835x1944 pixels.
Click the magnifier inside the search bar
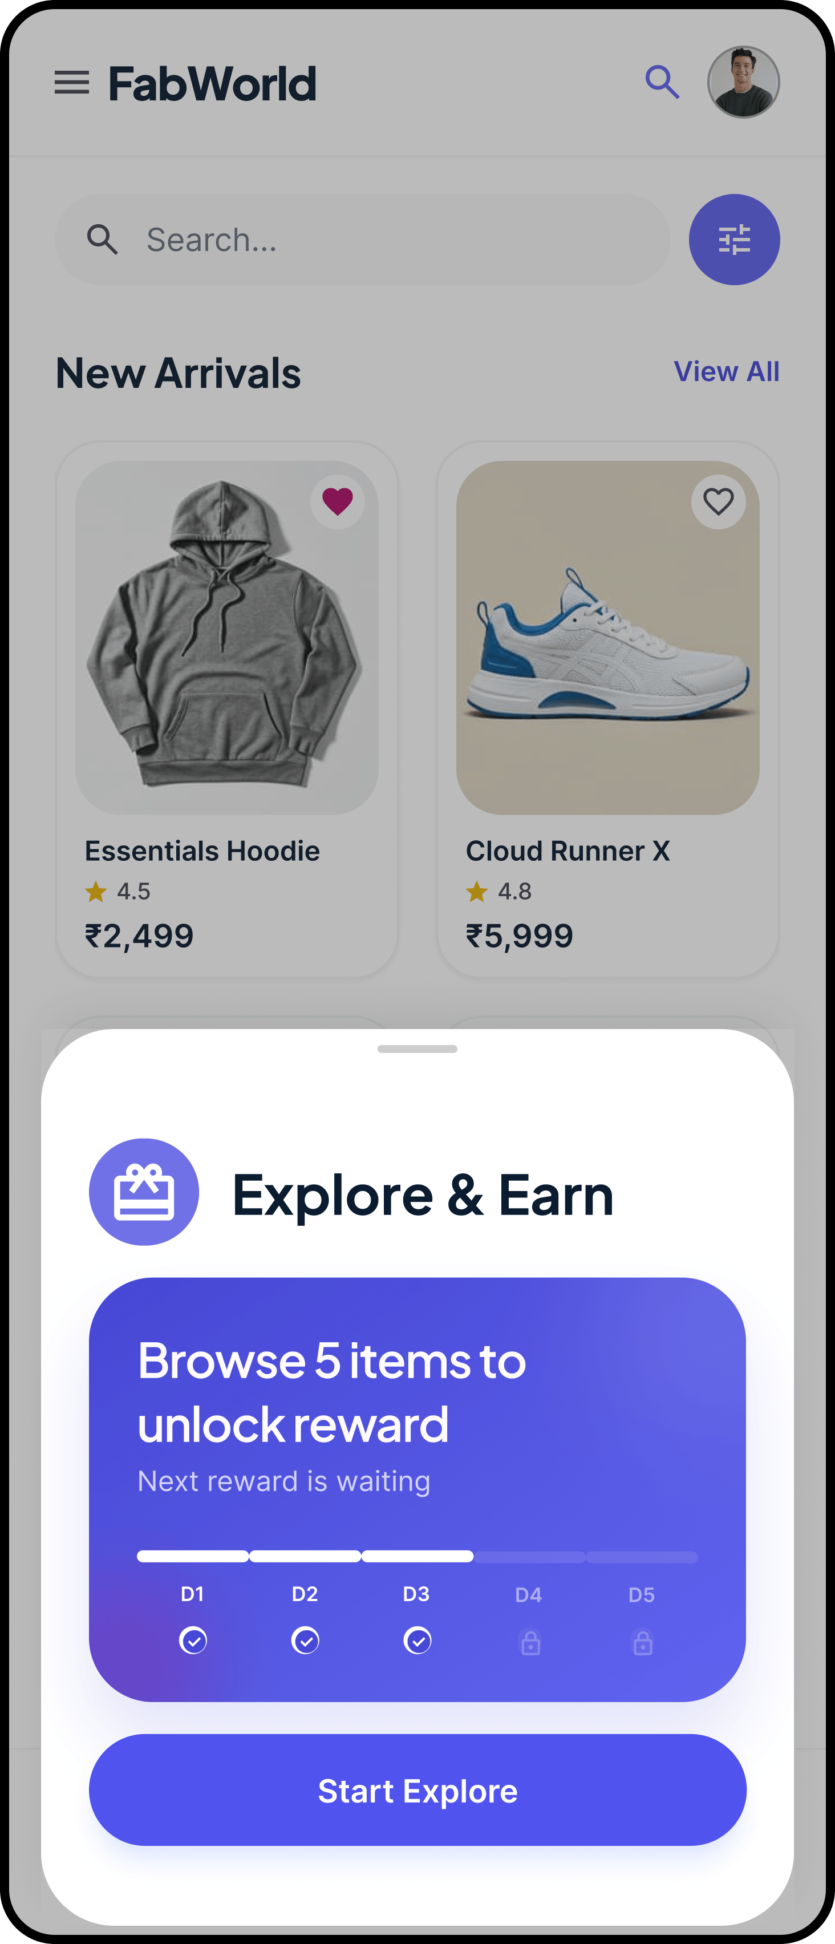[103, 239]
